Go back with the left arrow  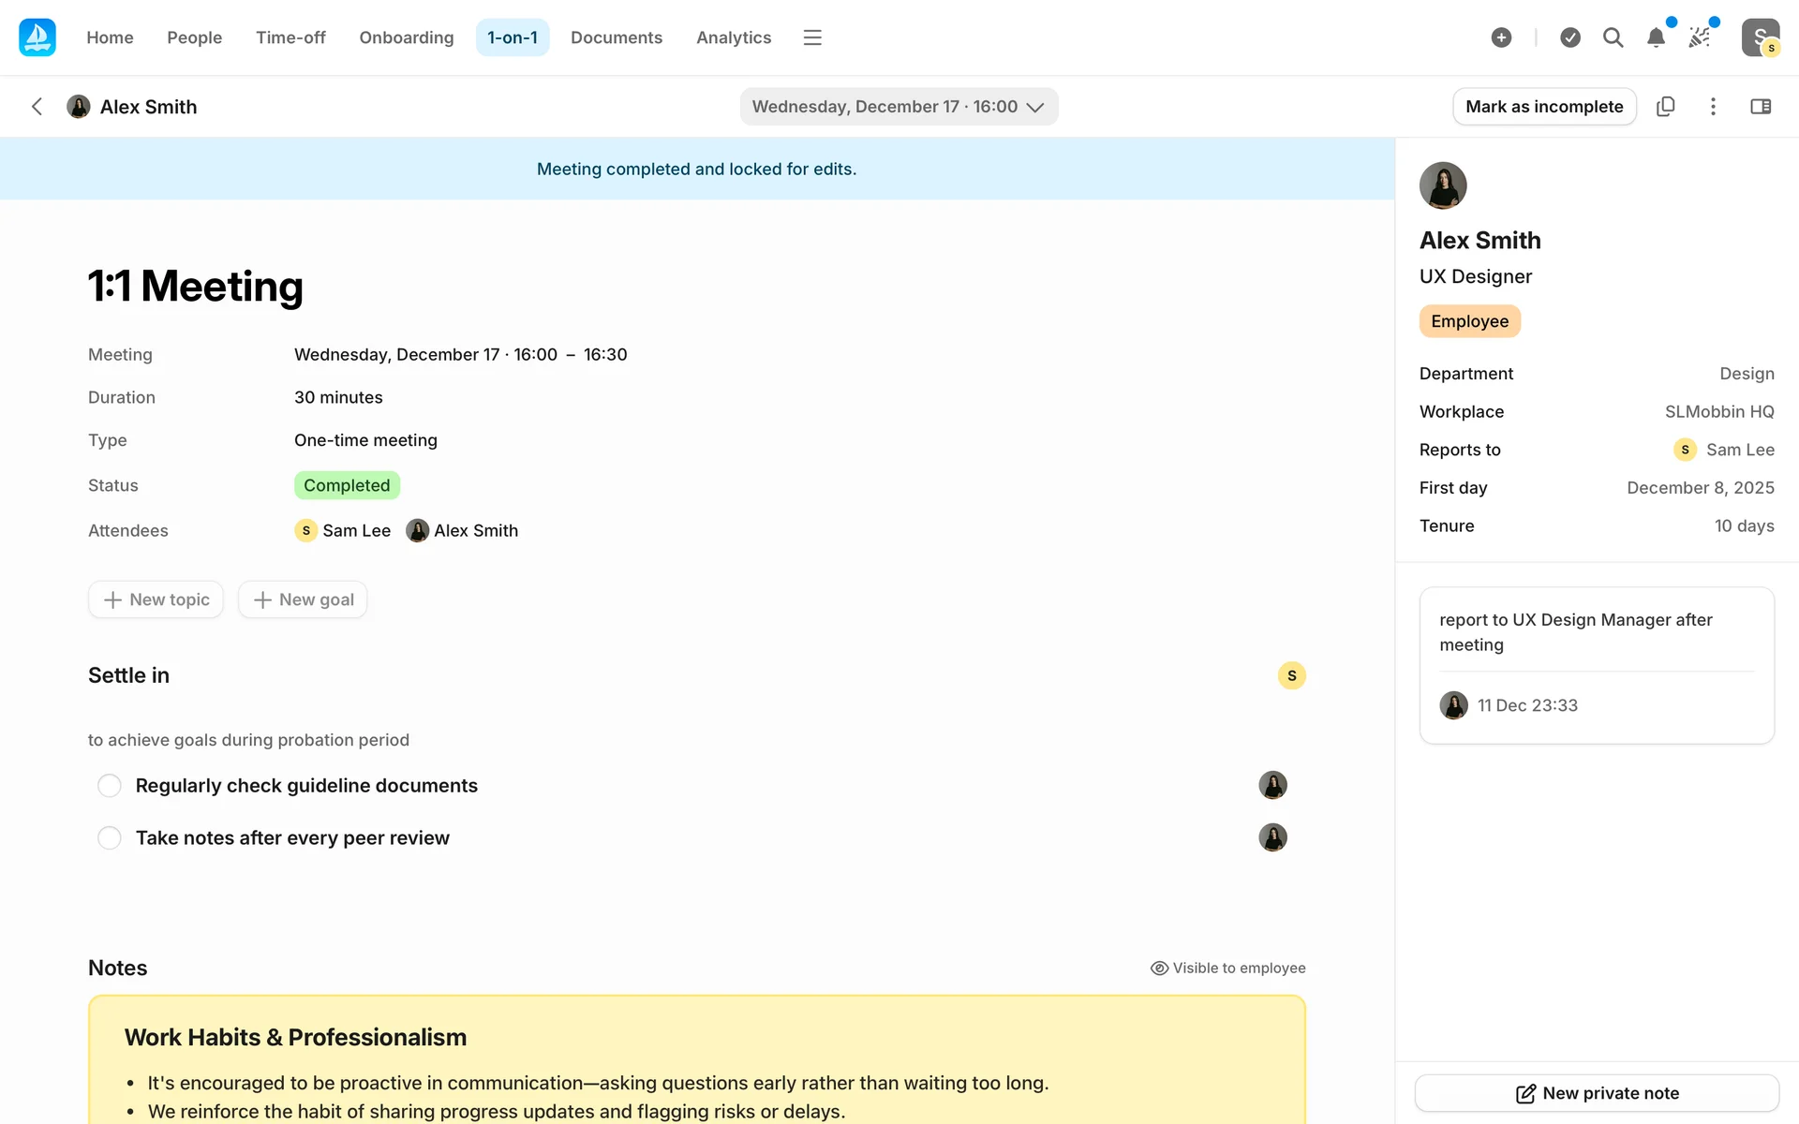pyautogui.click(x=37, y=107)
